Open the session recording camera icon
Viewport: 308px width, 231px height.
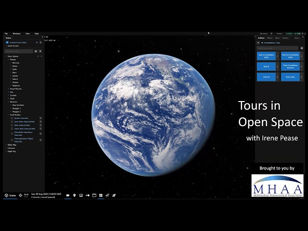pyautogui.click(x=68, y=195)
